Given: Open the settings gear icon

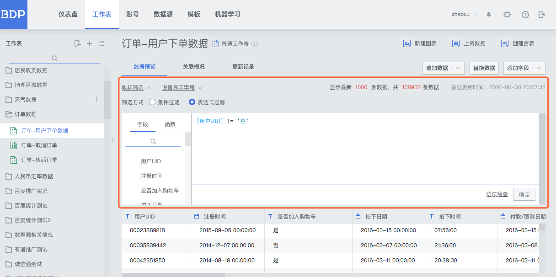Looking at the screenshot, I should [x=507, y=15].
